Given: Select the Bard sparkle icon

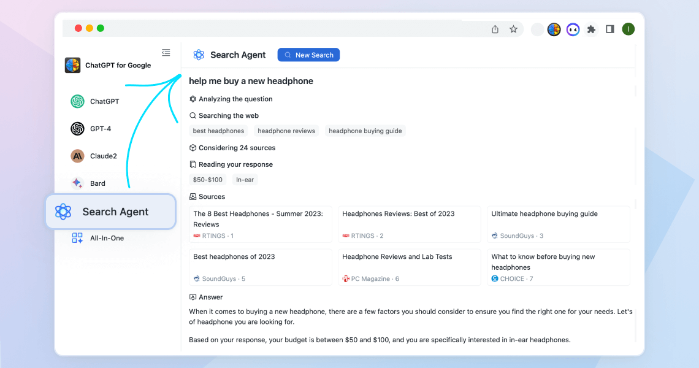Looking at the screenshot, I should pos(77,183).
